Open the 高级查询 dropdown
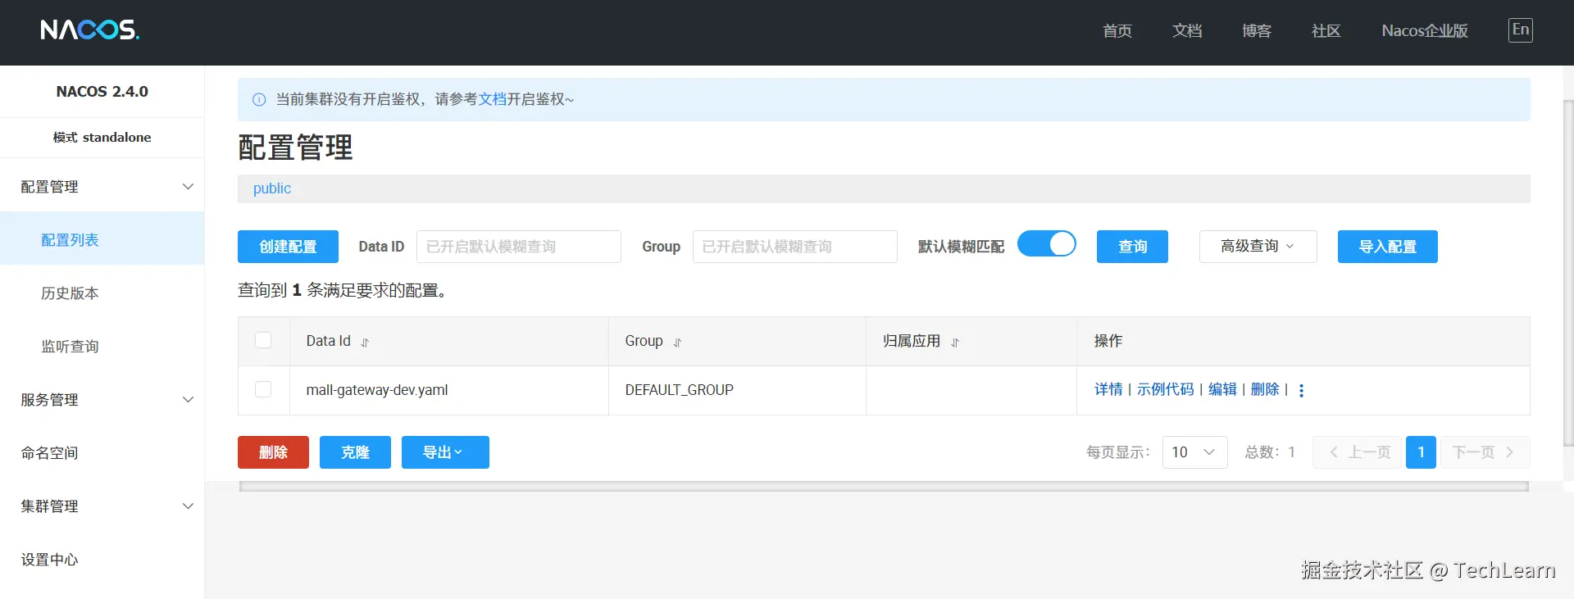This screenshot has width=1574, height=599. click(x=1258, y=247)
